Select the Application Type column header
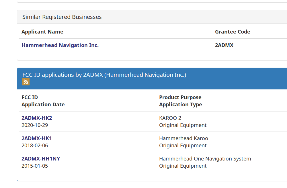The height and width of the screenshot is (188, 287). click(x=180, y=105)
